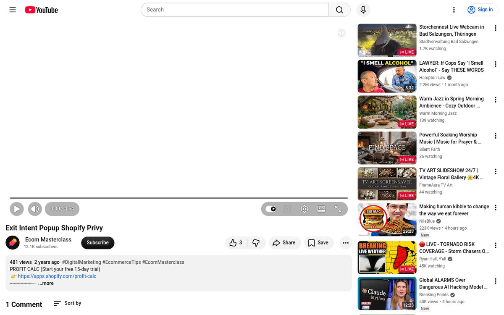Open the Sort by comments menu
The height and width of the screenshot is (315, 504).
point(67,303)
